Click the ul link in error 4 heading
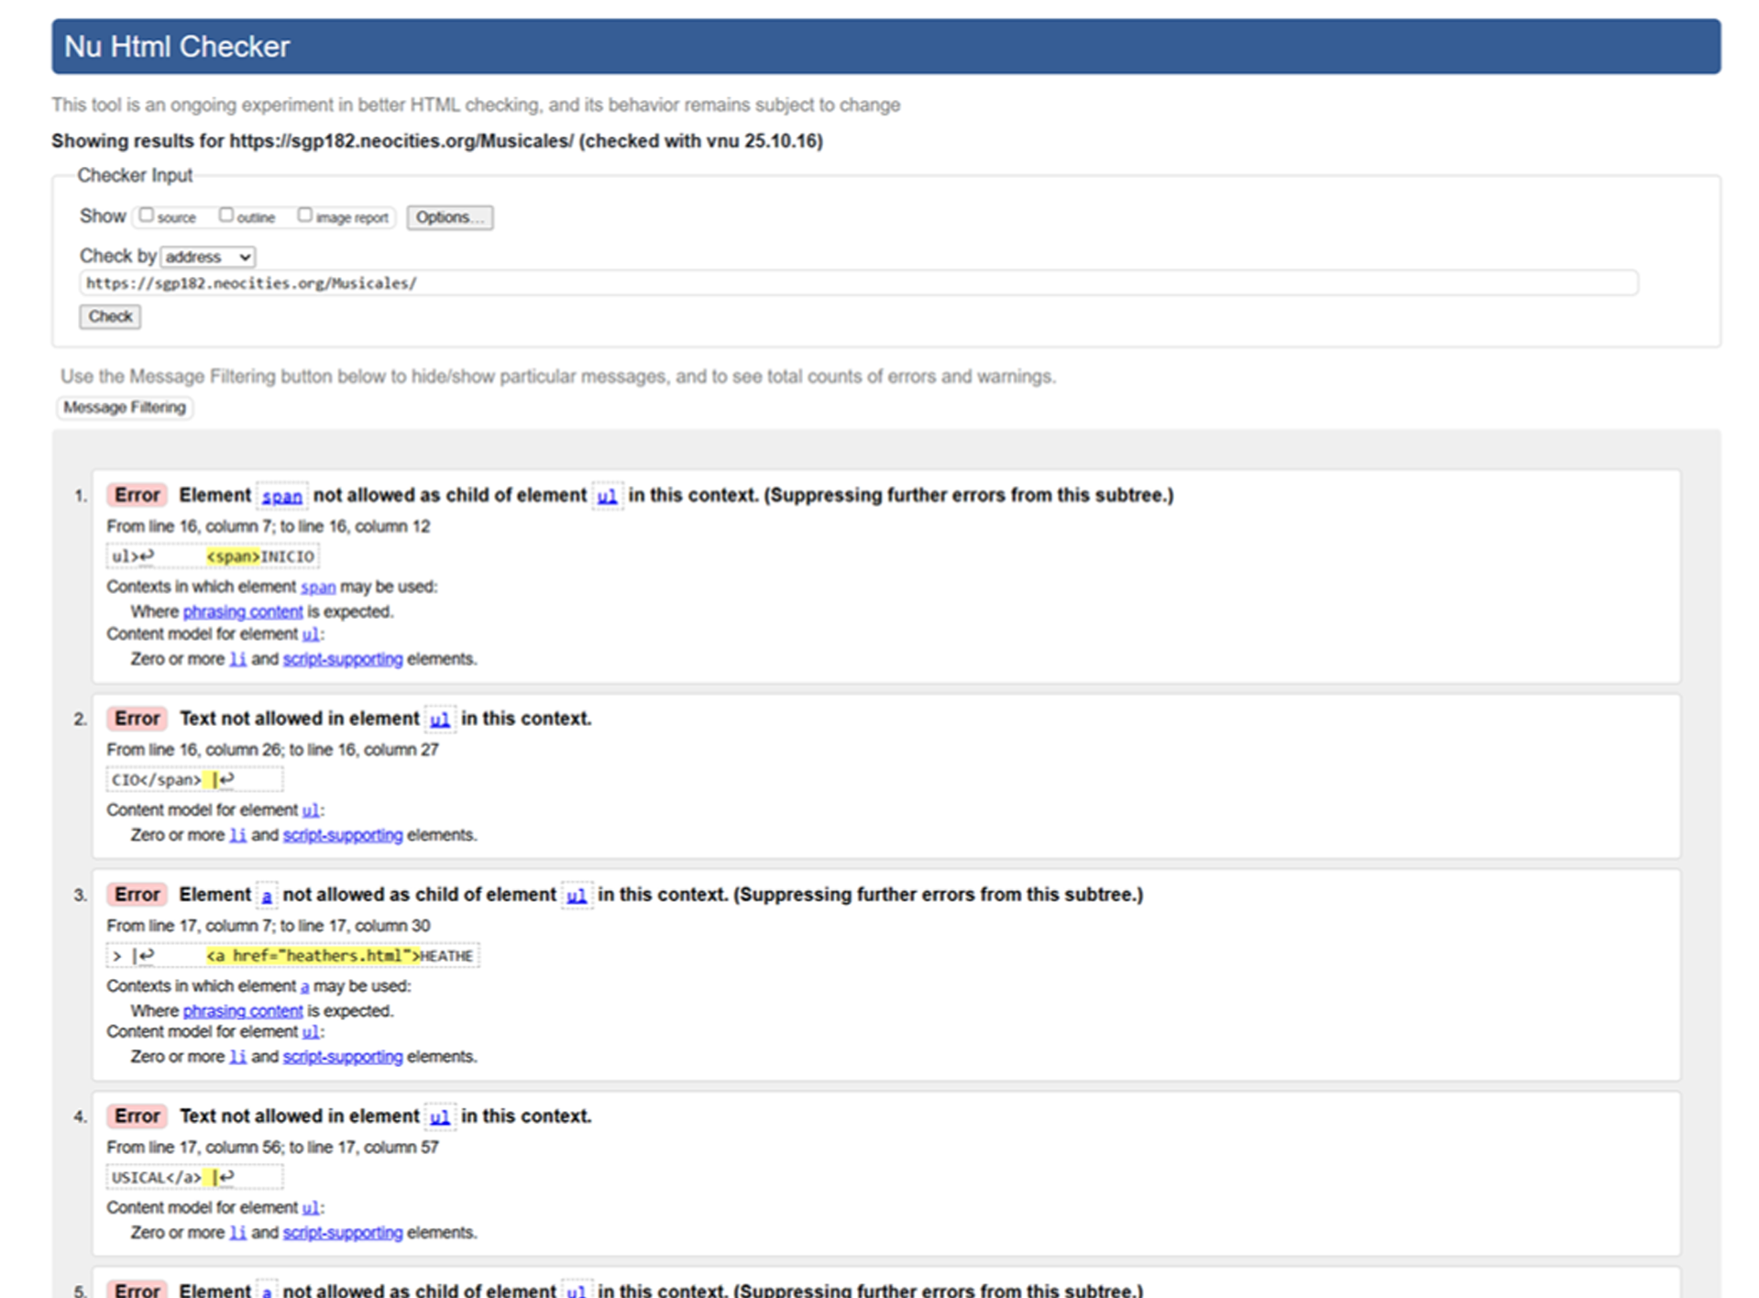The height and width of the screenshot is (1298, 1759). coord(440,1117)
